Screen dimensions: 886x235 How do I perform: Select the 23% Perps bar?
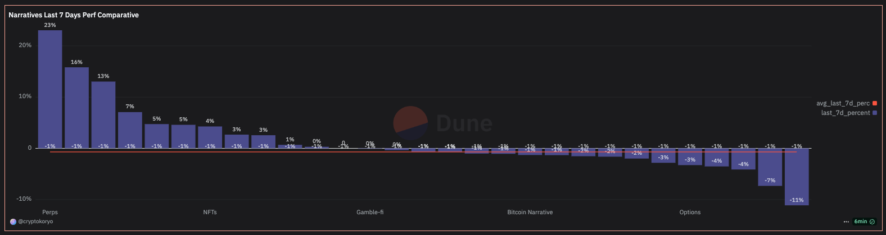50,89
